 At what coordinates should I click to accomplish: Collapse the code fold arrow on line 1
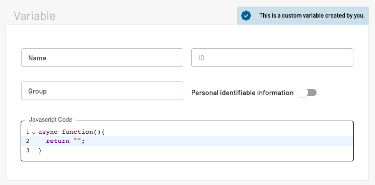(x=34, y=133)
